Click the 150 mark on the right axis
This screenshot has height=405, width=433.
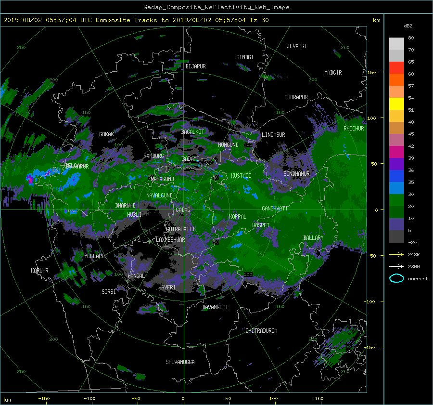(x=372, y=72)
